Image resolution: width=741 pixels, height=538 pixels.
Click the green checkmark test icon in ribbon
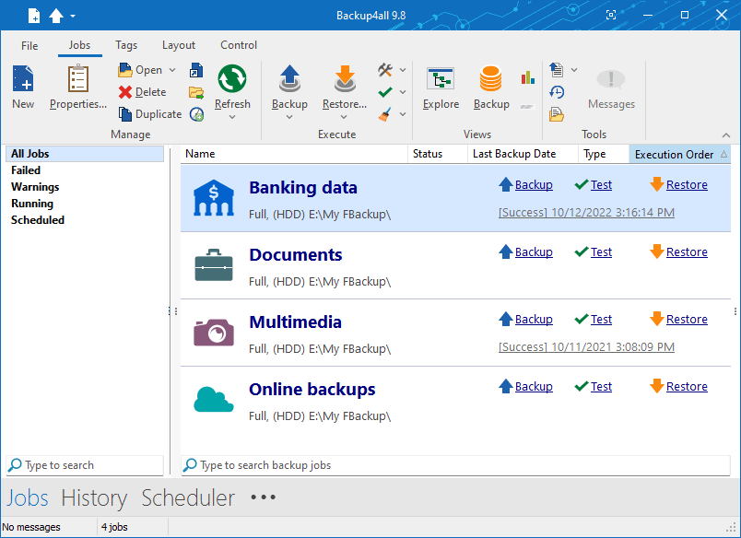(x=385, y=92)
